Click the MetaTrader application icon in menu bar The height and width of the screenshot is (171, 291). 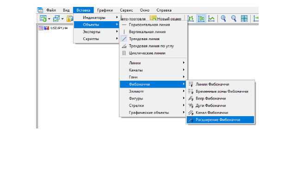click(x=40, y=10)
